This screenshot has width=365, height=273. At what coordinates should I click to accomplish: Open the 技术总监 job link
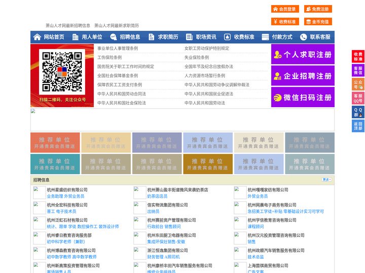click(256, 257)
